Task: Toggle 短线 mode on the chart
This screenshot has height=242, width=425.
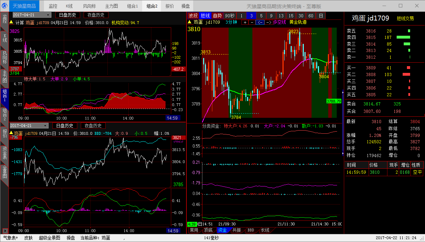Action: [205, 16]
